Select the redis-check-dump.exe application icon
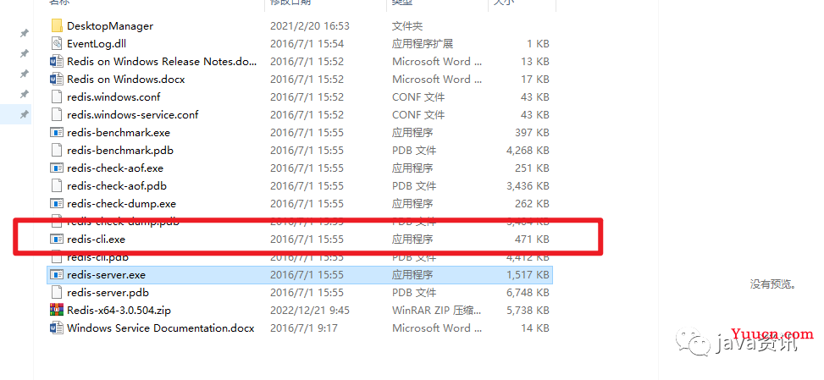Image resolution: width=824 pixels, height=380 pixels. tap(57, 204)
